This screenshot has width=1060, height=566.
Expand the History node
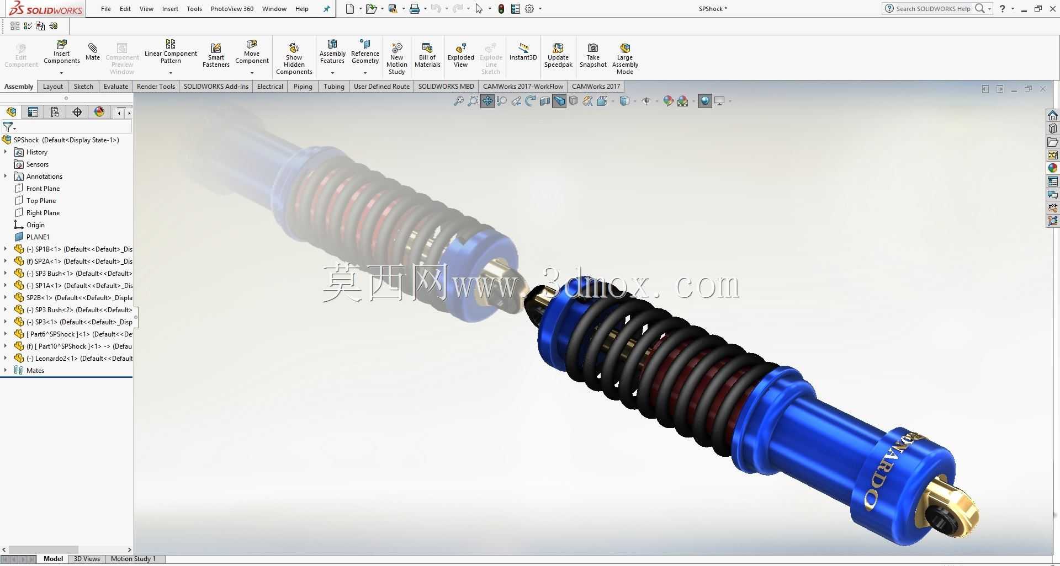[6, 152]
